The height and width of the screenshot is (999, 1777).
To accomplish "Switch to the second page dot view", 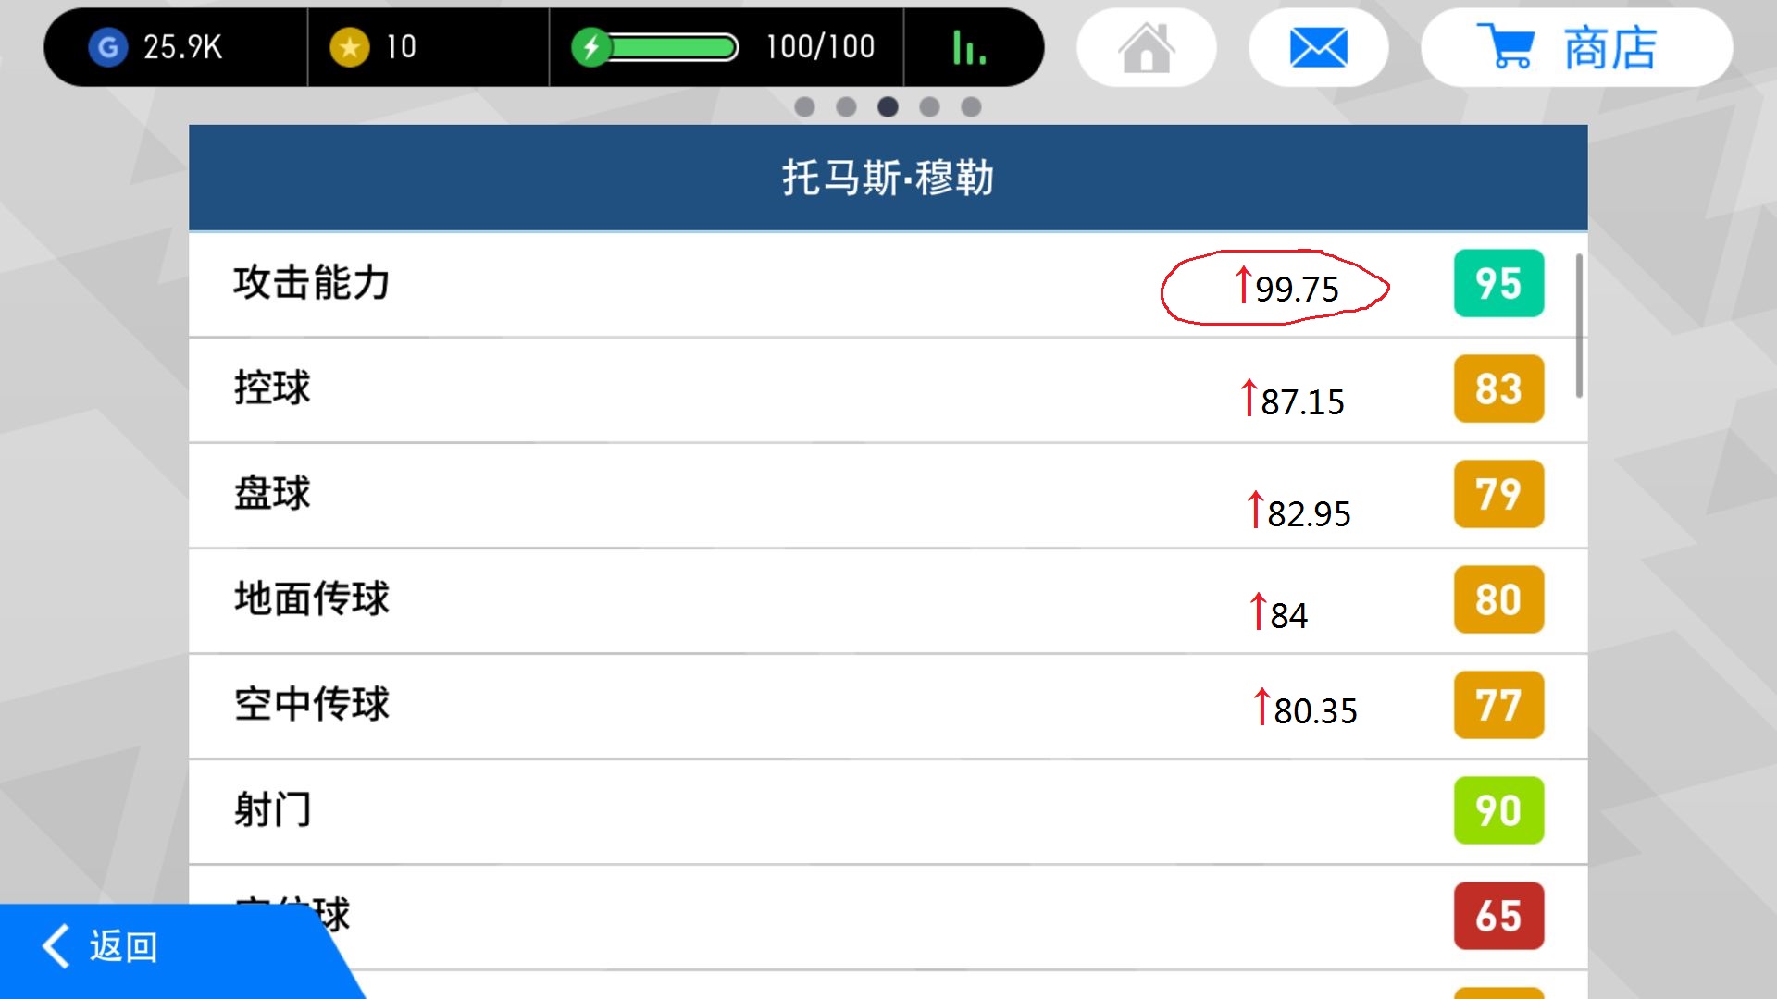I will (x=847, y=106).
